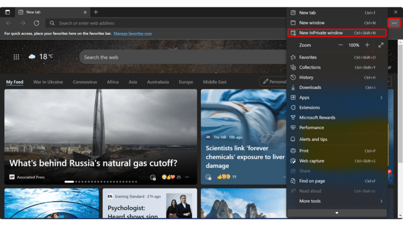Image resolution: width=403 pixels, height=226 pixels.
Task: Switch to War in Ukraine feed tab
Action: [x=48, y=82]
